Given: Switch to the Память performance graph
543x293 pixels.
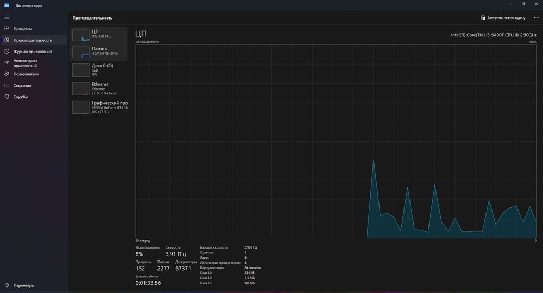Looking at the screenshot, I should tap(98, 52).
